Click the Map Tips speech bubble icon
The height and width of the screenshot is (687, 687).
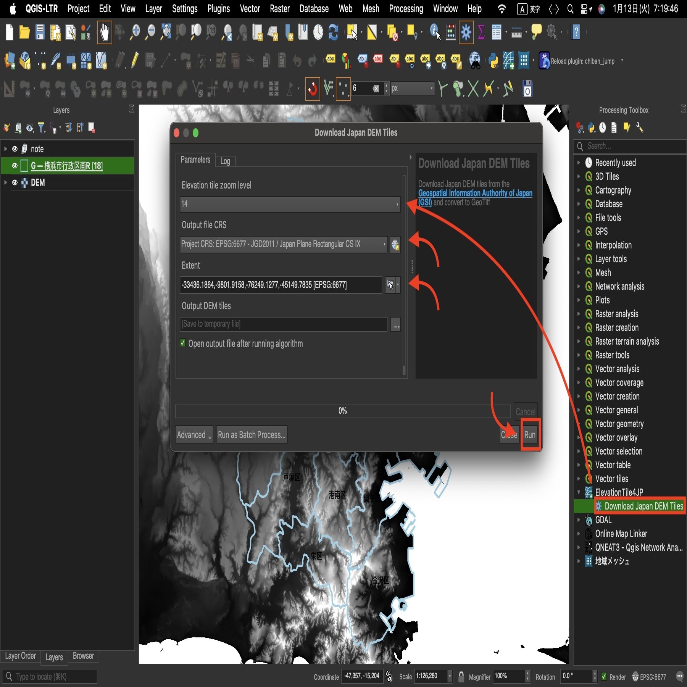click(x=536, y=32)
